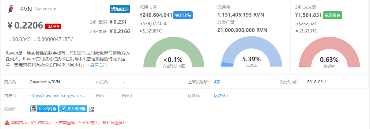Select the RVN ticker heading
Image resolution: width=370 pixels, height=129 pixels.
26,9
